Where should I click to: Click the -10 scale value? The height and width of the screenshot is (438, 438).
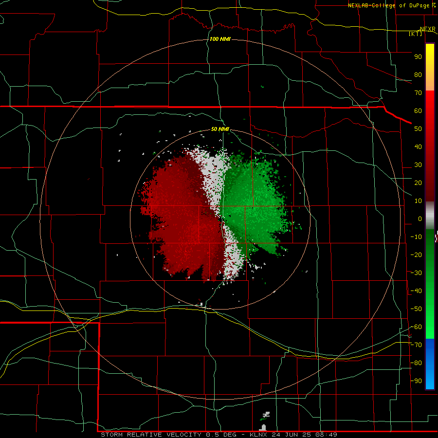click(x=416, y=237)
